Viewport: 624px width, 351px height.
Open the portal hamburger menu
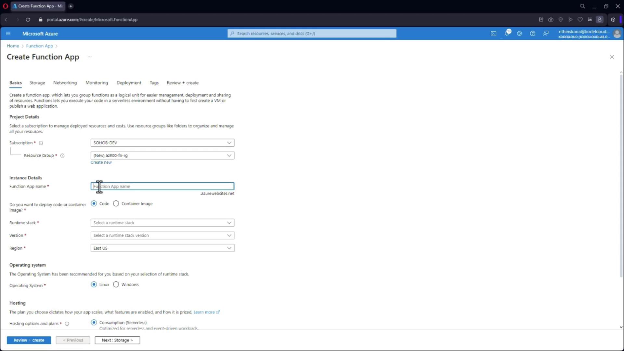tap(8, 33)
